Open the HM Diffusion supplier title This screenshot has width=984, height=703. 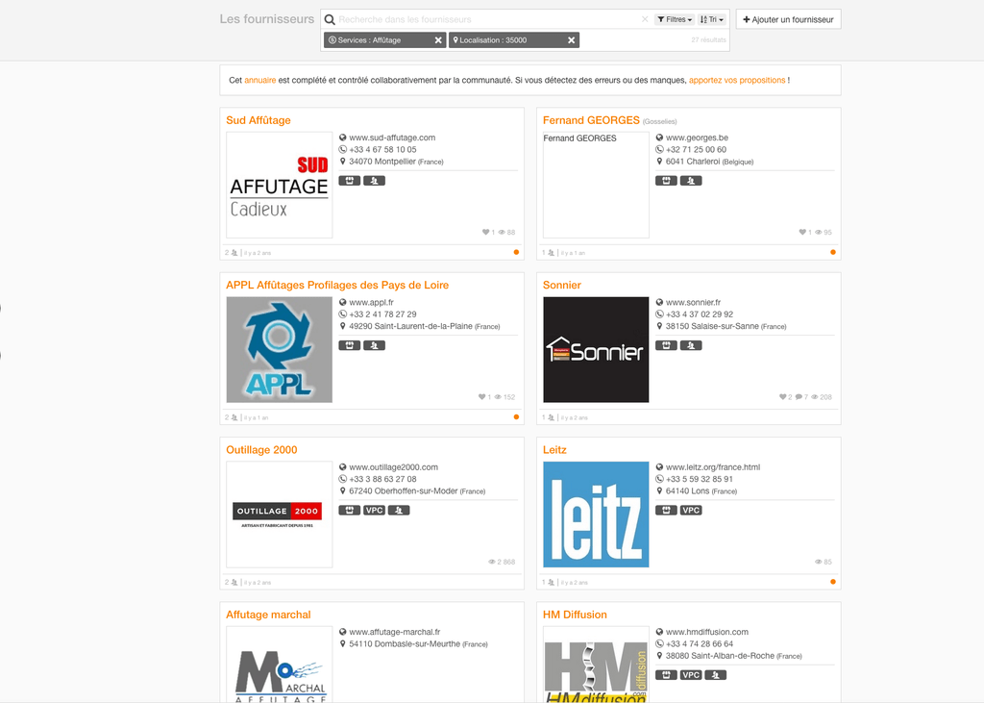coord(575,615)
